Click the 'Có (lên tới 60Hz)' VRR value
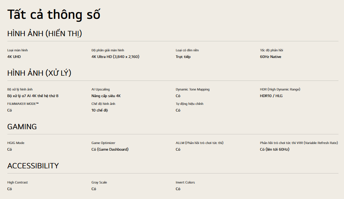 pos(275,150)
